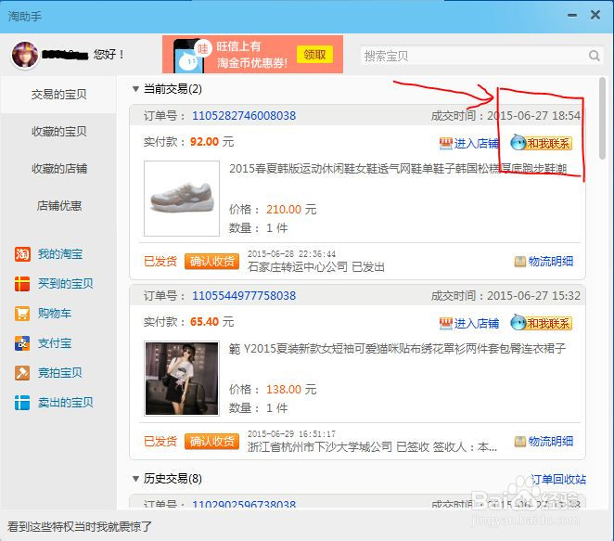This screenshot has height=541, width=614.
Task: Open the 购物车 cart icon
Action: (x=22, y=314)
